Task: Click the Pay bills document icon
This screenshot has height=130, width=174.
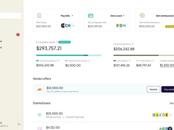Action: coord(39,16)
